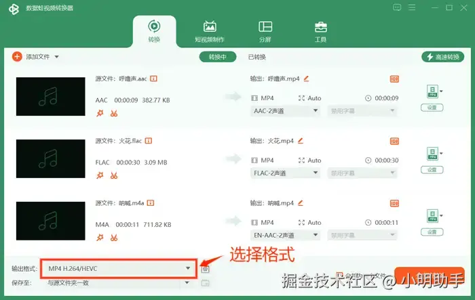Screen dimensions: 475x300
Task: Open the MP4 H.264/HEVC output format dropdown
Action: coord(119,269)
